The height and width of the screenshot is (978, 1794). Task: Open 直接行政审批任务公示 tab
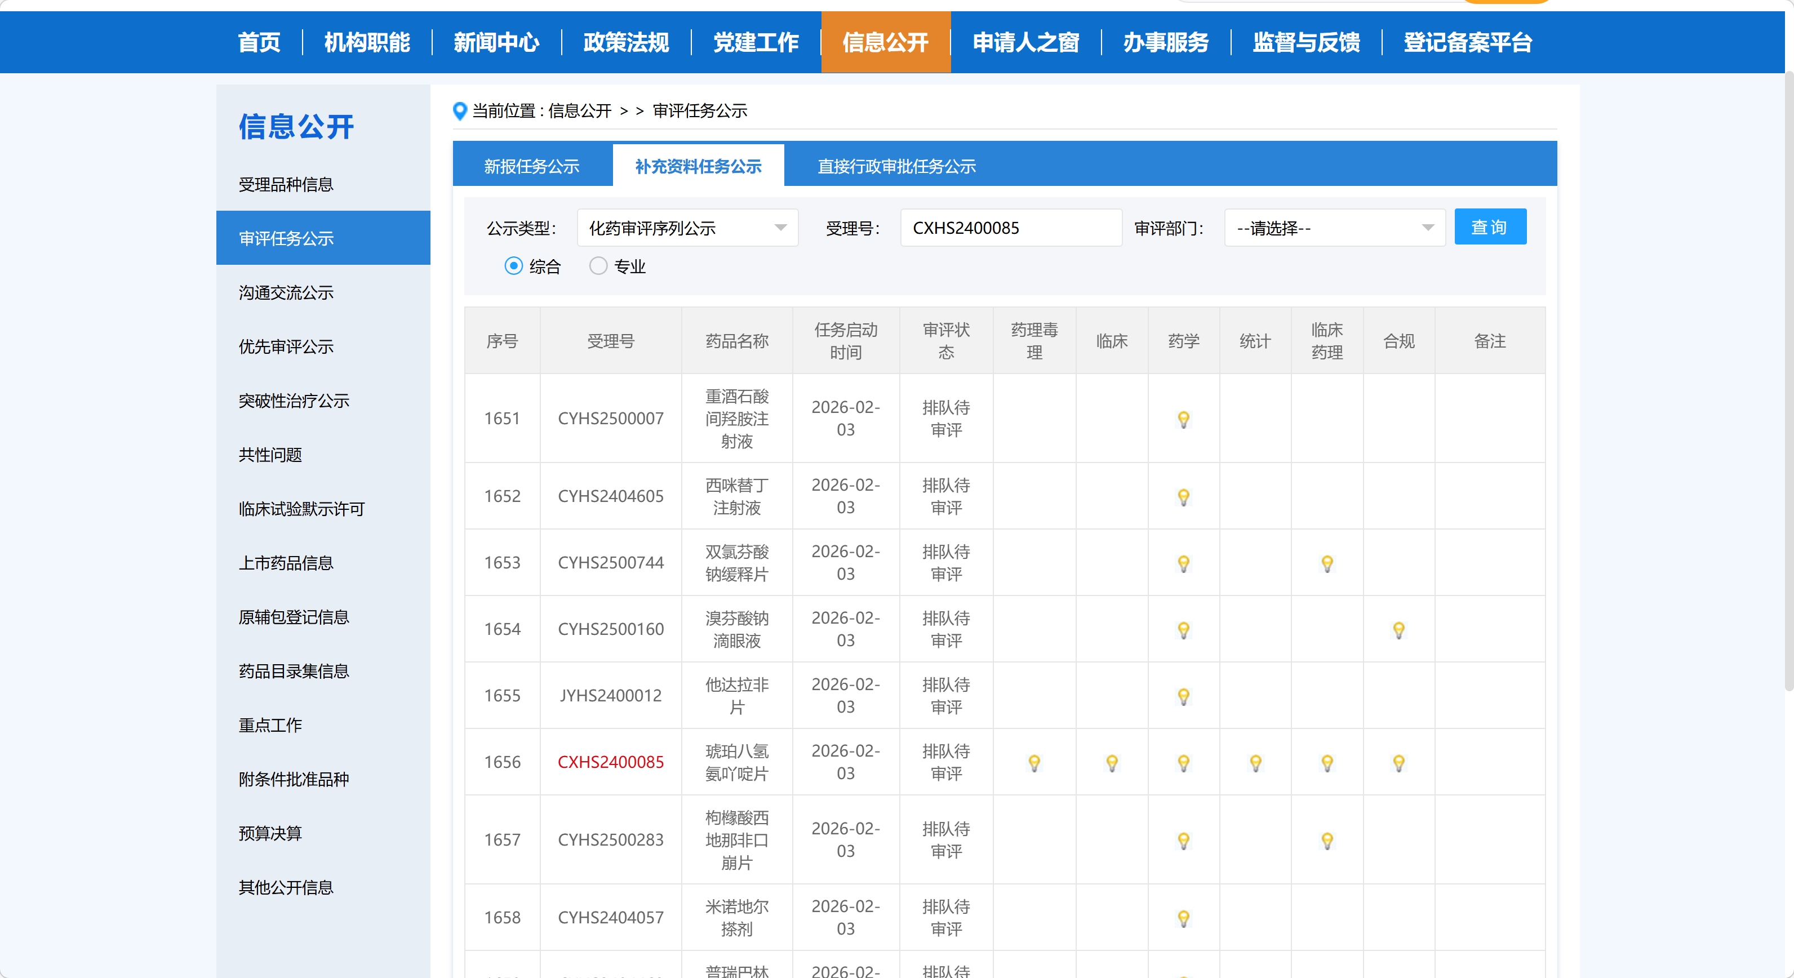click(896, 166)
